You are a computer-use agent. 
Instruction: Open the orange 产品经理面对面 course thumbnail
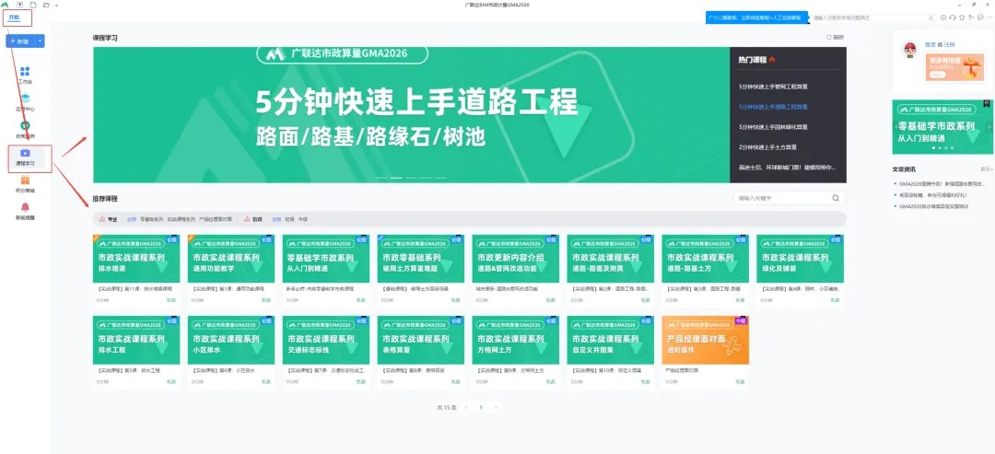[705, 340]
